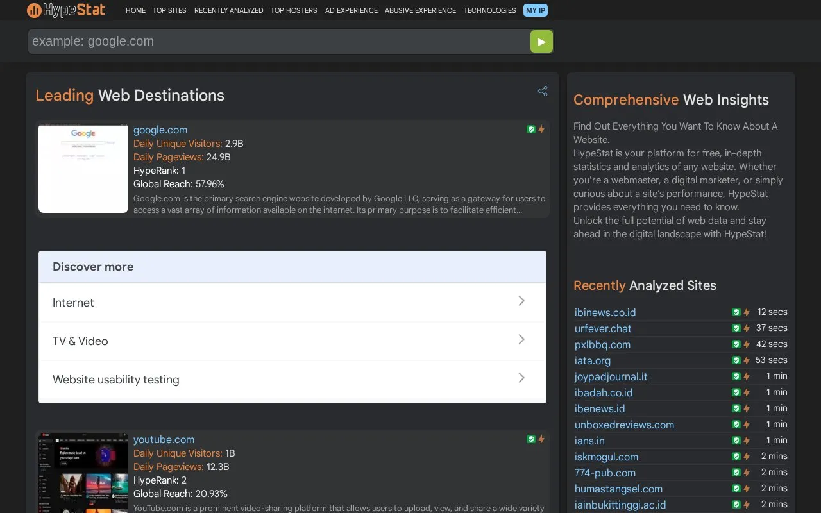
Task: Click the lightning bolt icon on google.com card
Action: pos(541,130)
